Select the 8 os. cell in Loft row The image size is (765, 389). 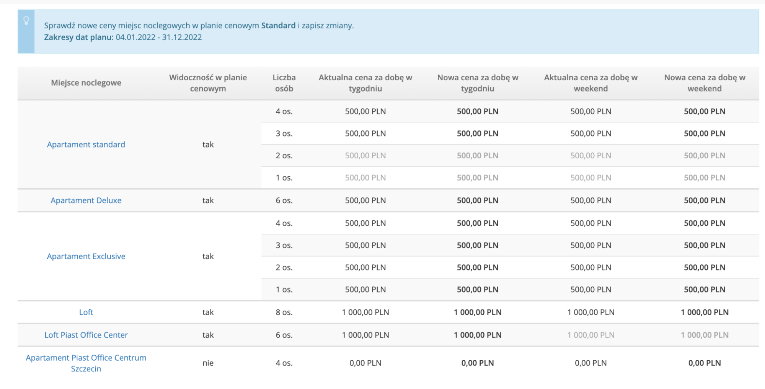click(x=284, y=312)
